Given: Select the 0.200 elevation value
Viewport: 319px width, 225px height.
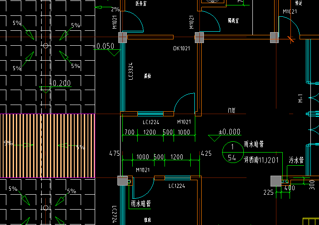Looking at the screenshot, I should (62, 83).
